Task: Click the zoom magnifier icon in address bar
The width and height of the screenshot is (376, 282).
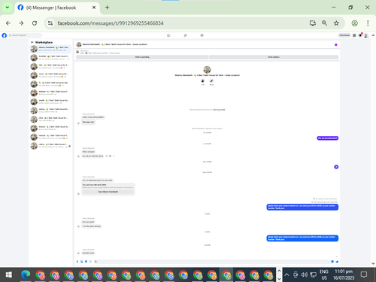Action: click(324, 23)
